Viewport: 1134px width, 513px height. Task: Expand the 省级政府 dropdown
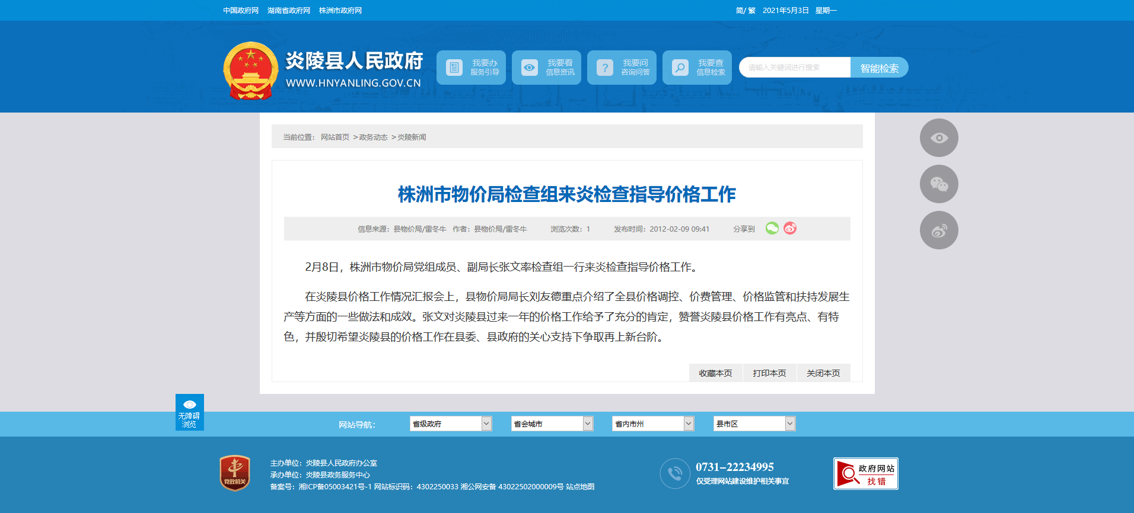tap(451, 424)
